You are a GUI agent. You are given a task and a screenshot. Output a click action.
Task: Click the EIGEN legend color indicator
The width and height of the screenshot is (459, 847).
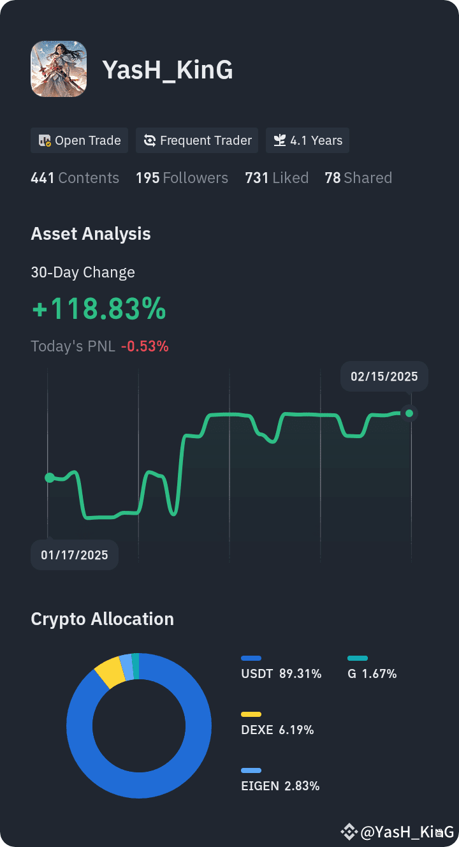click(x=252, y=770)
